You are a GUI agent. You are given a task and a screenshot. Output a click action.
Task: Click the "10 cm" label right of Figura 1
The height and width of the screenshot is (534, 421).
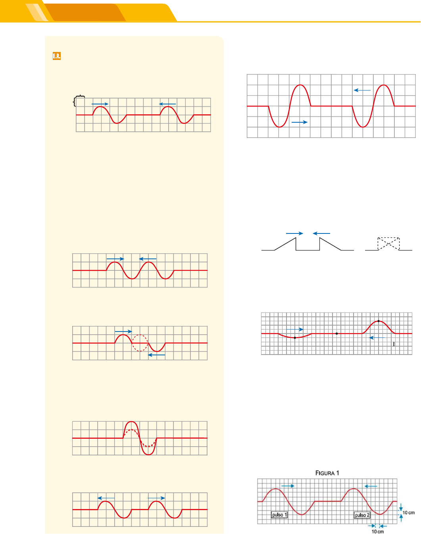[409, 513]
